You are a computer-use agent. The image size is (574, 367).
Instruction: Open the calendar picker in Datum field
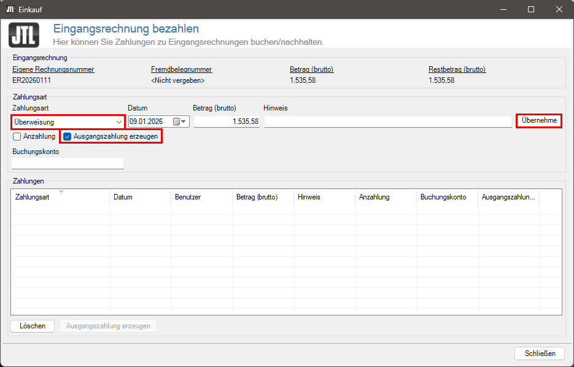point(176,122)
